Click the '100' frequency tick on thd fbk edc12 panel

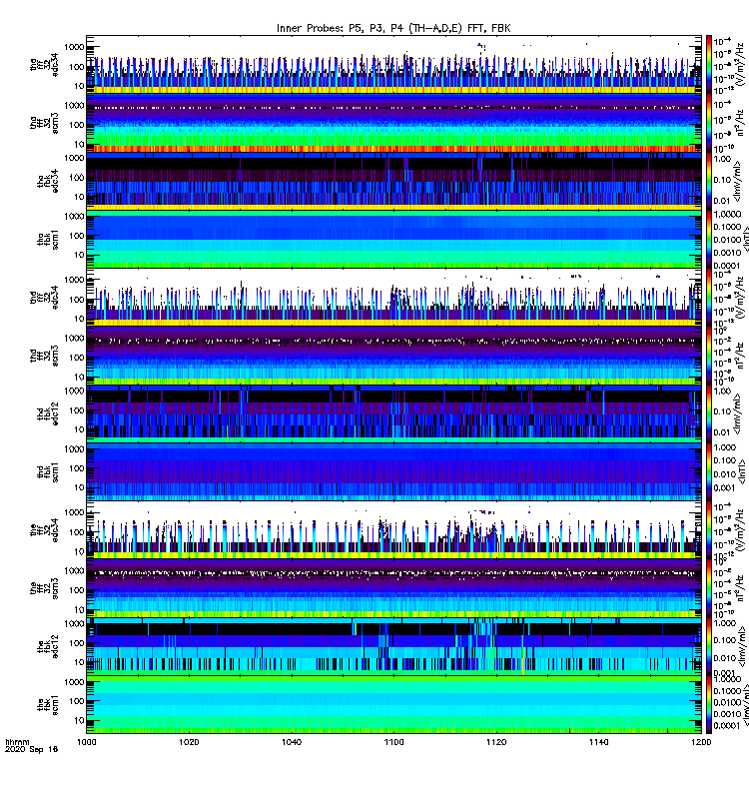(x=77, y=410)
